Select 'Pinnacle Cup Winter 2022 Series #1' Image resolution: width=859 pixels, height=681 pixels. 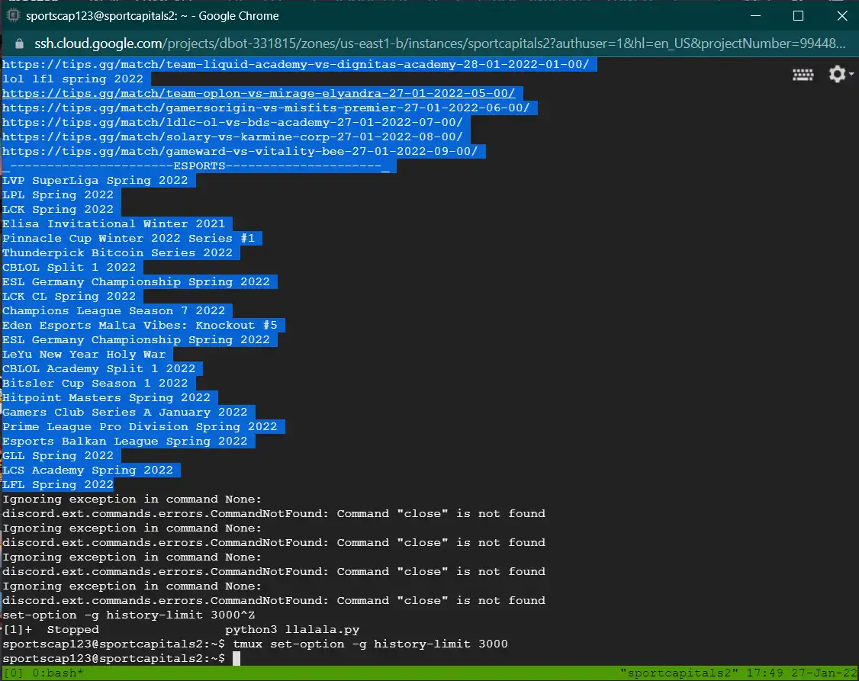[x=129, y=238]
